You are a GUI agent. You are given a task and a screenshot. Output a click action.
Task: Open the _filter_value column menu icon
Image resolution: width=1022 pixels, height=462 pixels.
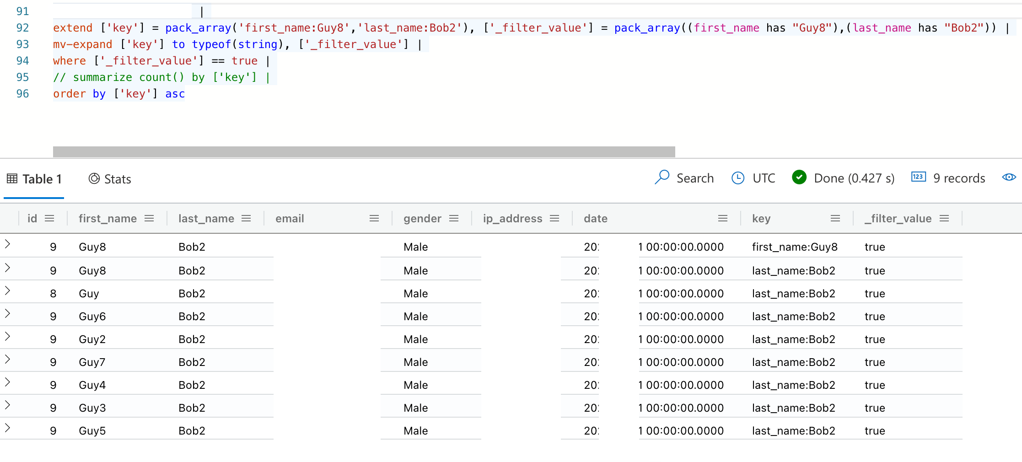coord(944,218)
